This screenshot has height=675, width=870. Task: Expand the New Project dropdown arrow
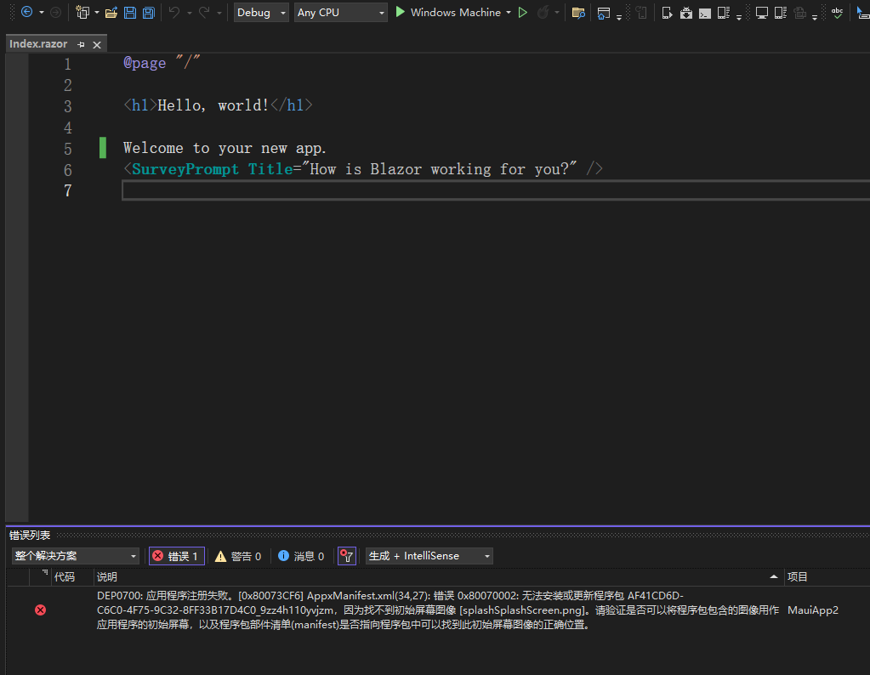[97, 12]
